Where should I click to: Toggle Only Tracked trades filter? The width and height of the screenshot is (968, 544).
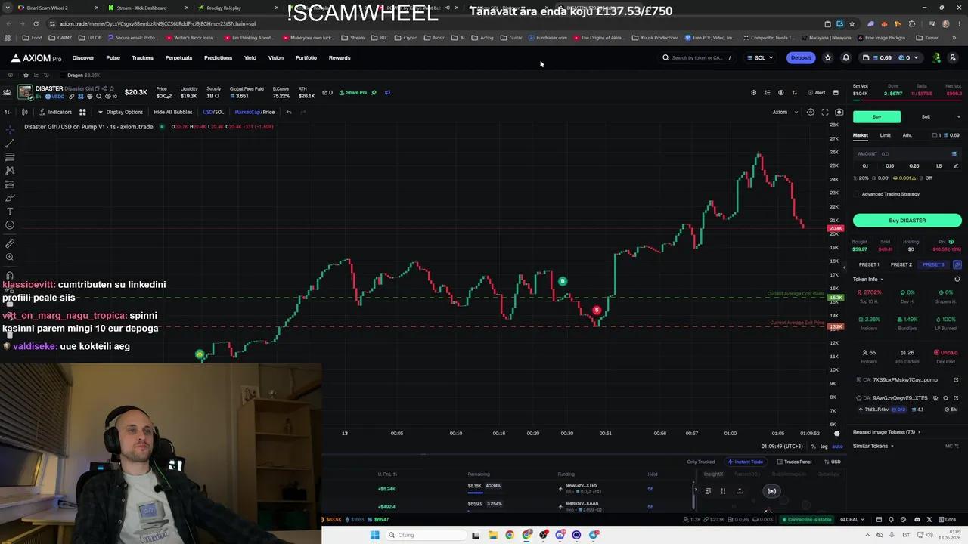click(700, 462)
